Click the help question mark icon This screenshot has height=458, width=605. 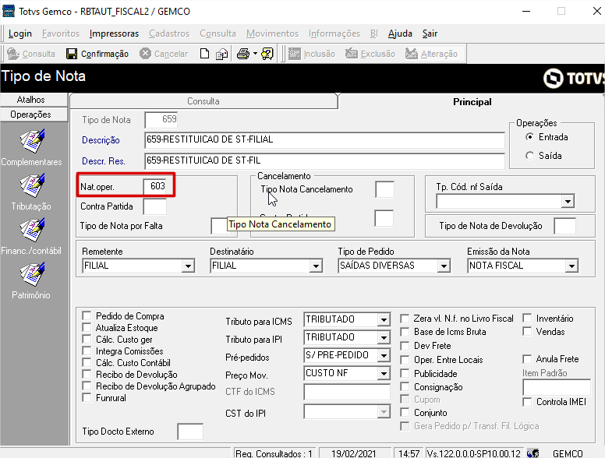(x=267, y=54)
